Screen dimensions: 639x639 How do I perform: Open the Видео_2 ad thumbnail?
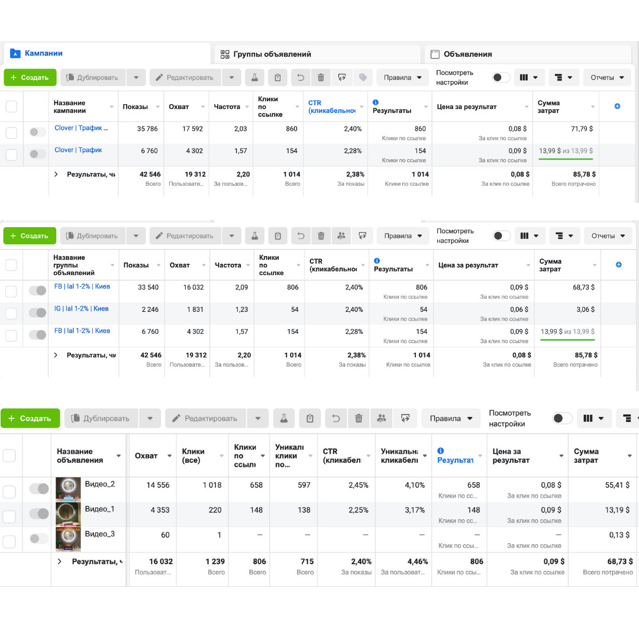click(68, 489)
